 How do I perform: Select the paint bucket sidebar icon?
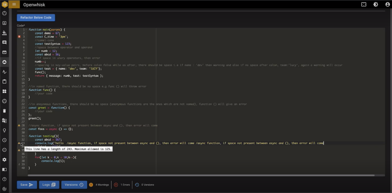click(4, 33)
